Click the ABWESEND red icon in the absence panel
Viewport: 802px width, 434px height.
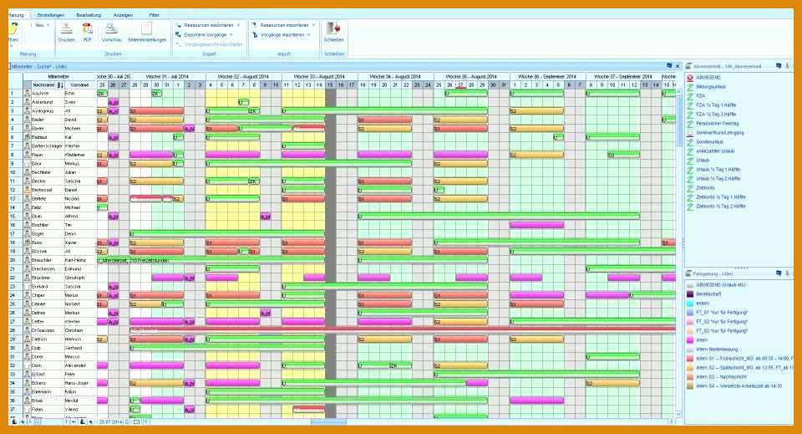(x=690, y=78)
